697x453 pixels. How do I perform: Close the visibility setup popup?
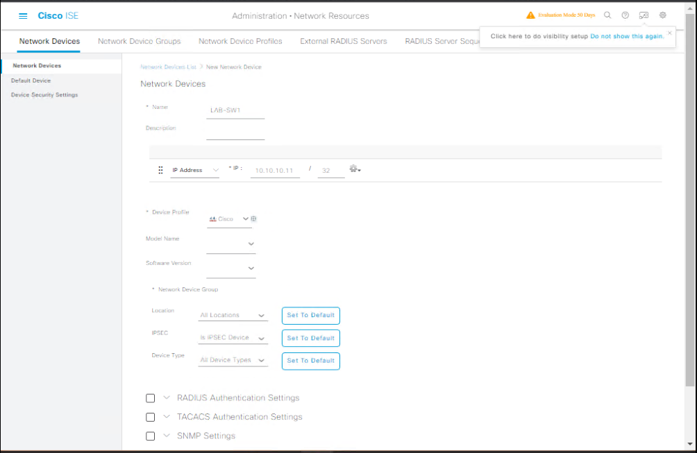pyautogui.click(x=669, y=33)
